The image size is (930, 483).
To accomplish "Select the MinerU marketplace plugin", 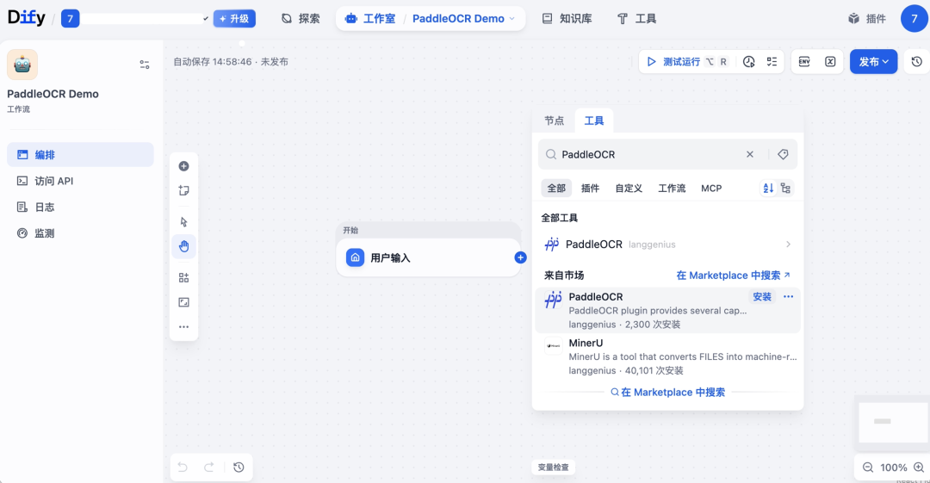I will click(668, 356).
